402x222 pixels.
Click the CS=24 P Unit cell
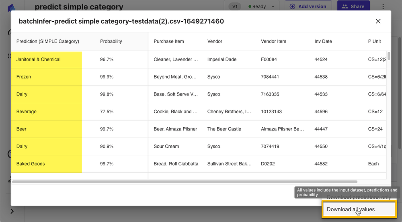pyautogui.click(x=375, y=129)
